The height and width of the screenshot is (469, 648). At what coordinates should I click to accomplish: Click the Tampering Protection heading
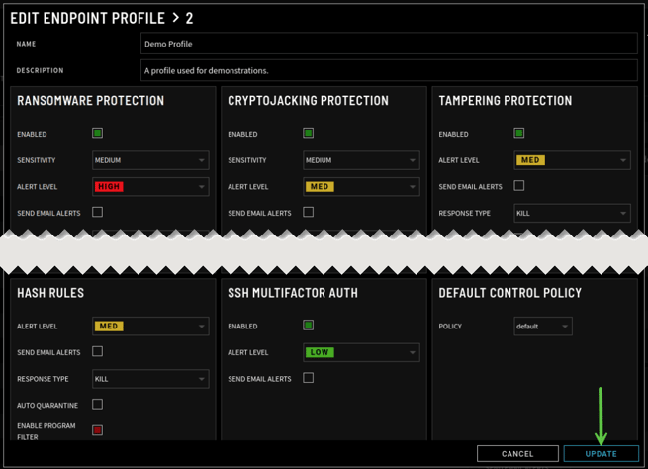click(x=505, y=100)
